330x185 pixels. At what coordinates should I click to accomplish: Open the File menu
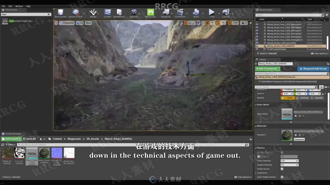coord(3,6)
